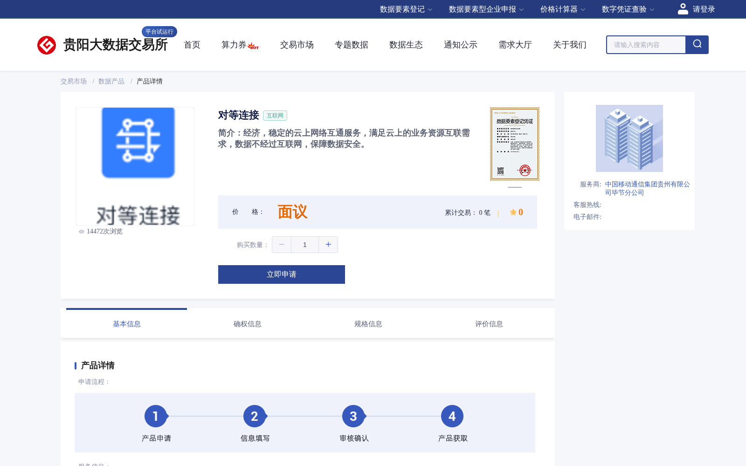The height and width of the screenshot is (466, 746).
Task: Click step 4 产品获取 circle
Action: point(452,416)
